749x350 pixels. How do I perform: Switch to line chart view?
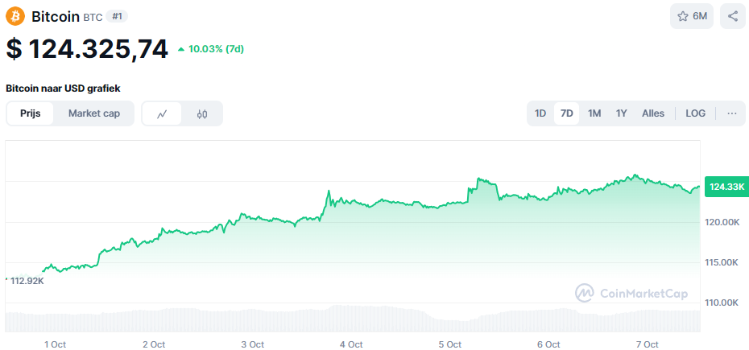[x=162, y=113]
